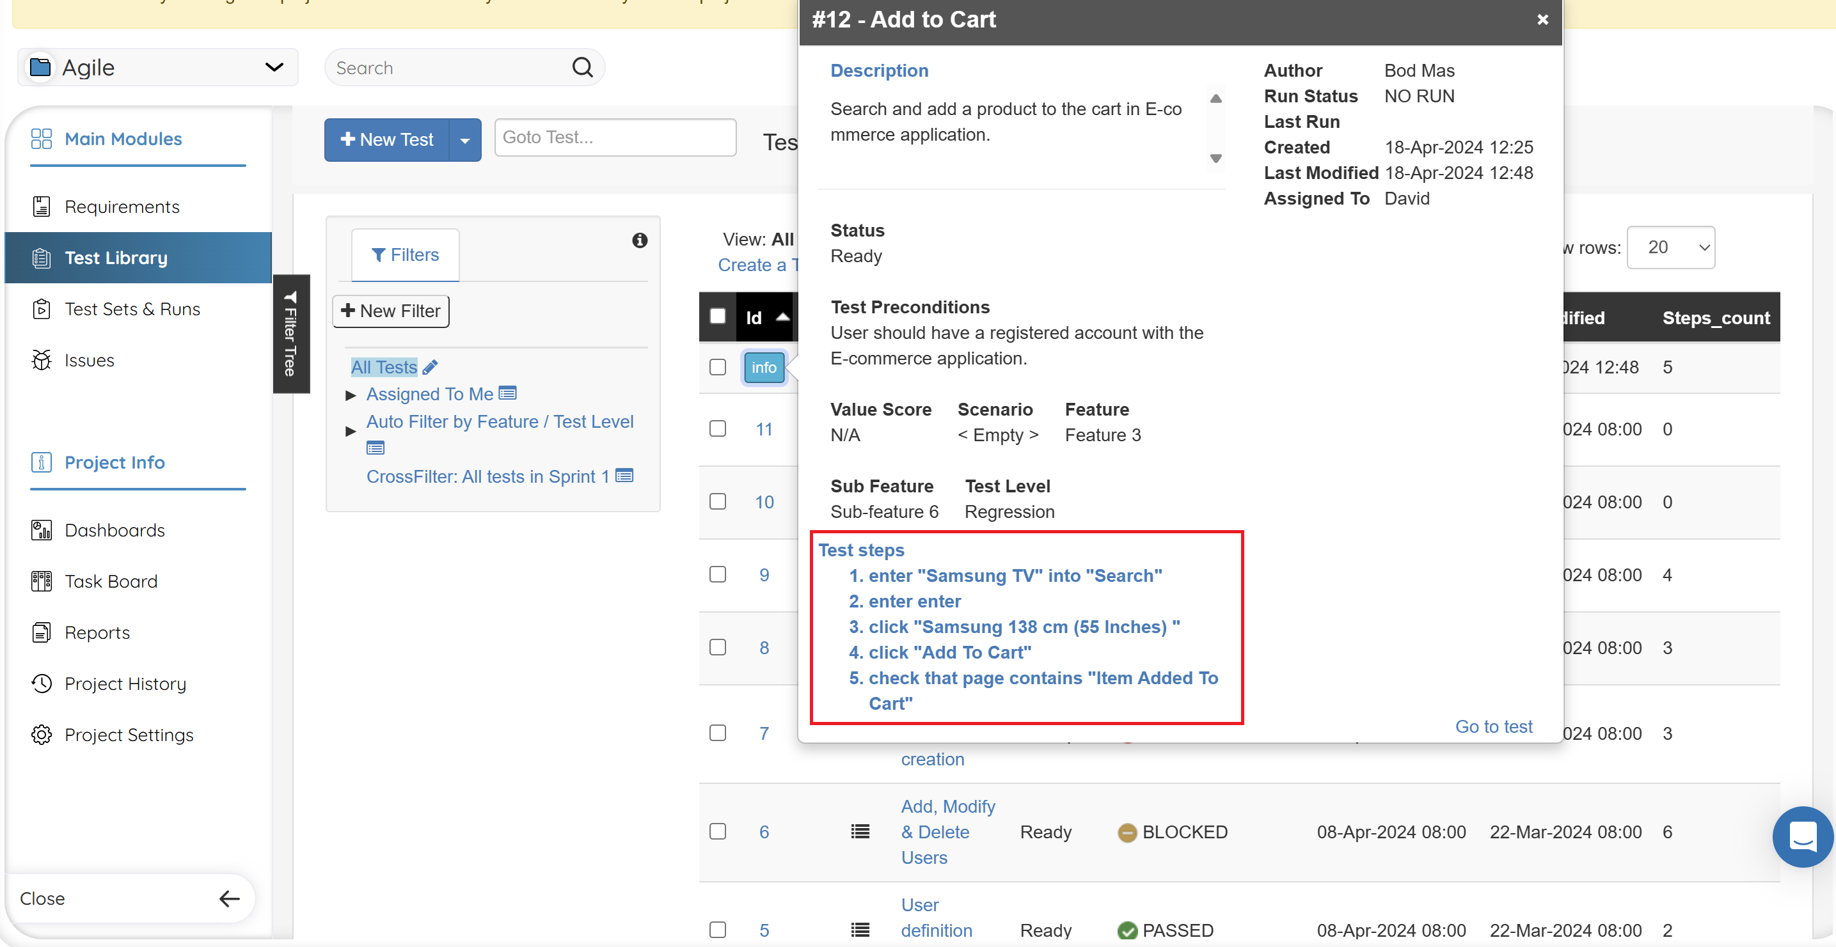
Task: Click the pencil edit icon beside All Tests
Action: (x=430, y=368)
